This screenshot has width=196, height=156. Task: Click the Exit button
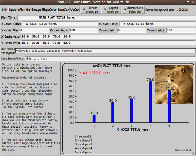tap(4, 10)
